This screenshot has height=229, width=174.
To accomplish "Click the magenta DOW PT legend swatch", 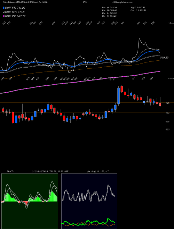I will point(4,16).
